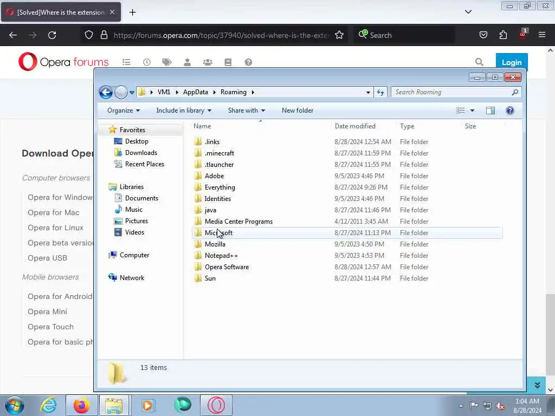Select the Adobe folder
Screen dimensions: 555x416
pos(214,176)
